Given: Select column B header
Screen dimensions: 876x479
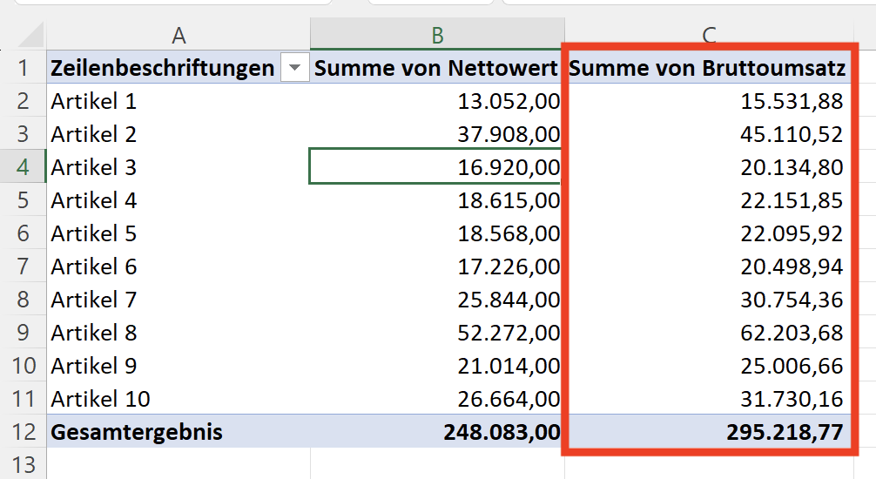Looking at the screenshot, I should (x=437, y=35).
